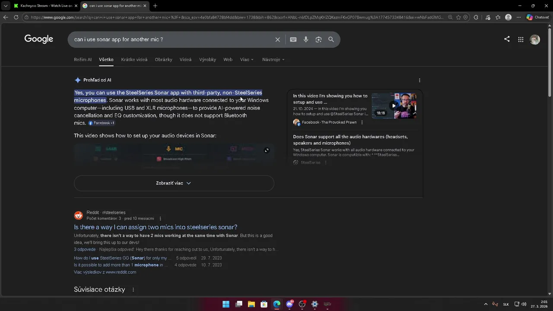Click the Google logo
Image resolution: width=553 pixels, height=311 pixels.
click(39, 39)
